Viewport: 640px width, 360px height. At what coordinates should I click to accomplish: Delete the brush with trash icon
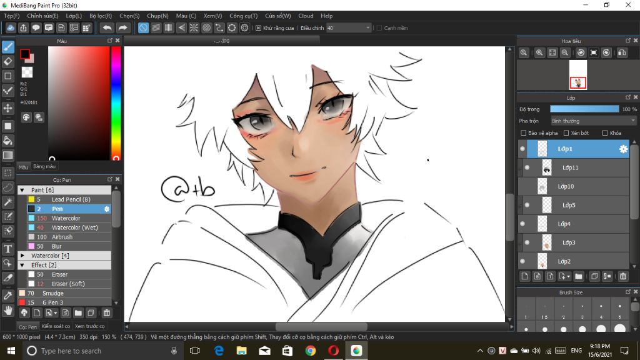[x=106, y=313]
